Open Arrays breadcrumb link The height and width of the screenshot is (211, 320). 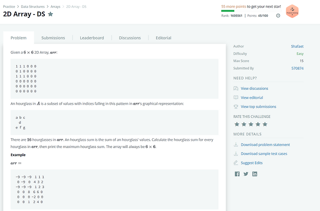tap(55, 7)
